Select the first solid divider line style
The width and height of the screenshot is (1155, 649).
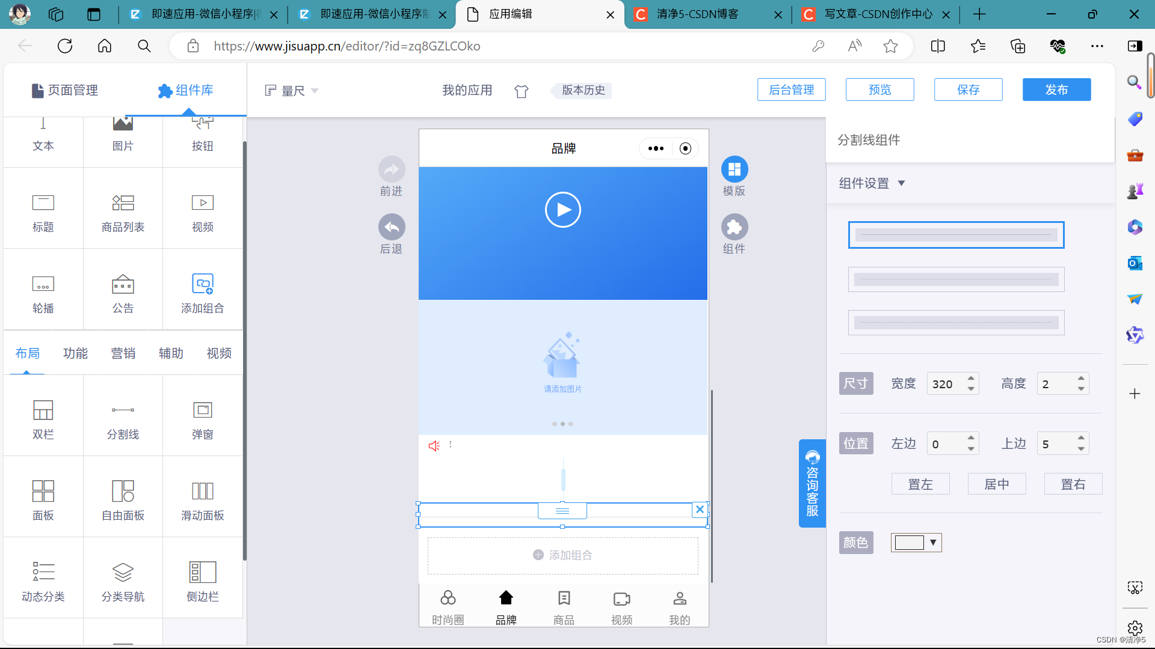(956, 235)
